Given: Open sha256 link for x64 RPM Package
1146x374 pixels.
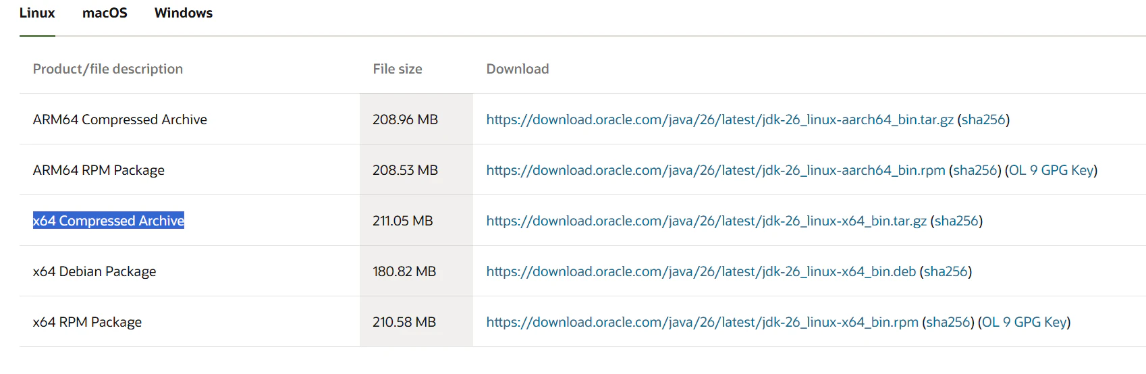Looking at the screenshot, I should point(948,322).
